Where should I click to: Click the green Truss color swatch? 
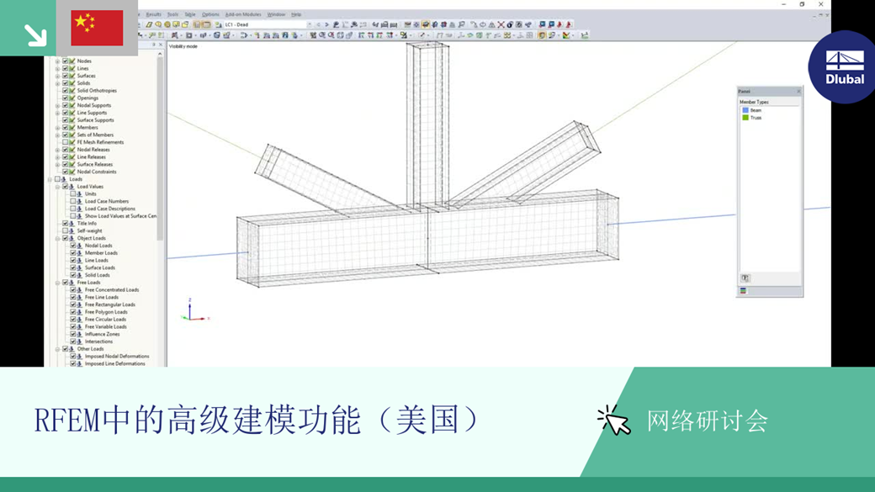(745, 118)
